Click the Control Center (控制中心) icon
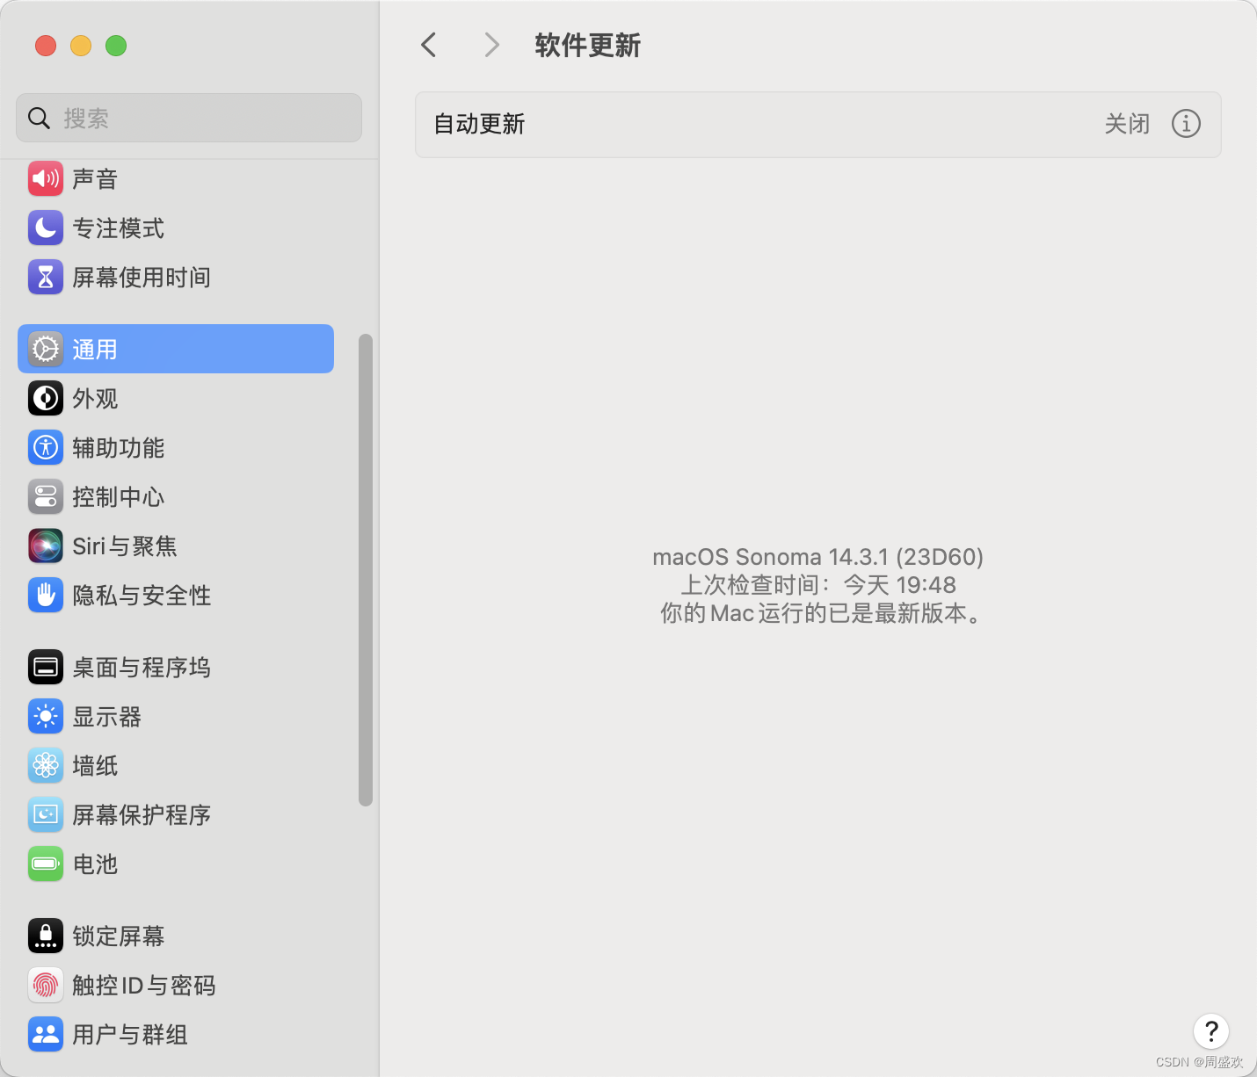The image size is (1257, 1077). coord(46,496)
